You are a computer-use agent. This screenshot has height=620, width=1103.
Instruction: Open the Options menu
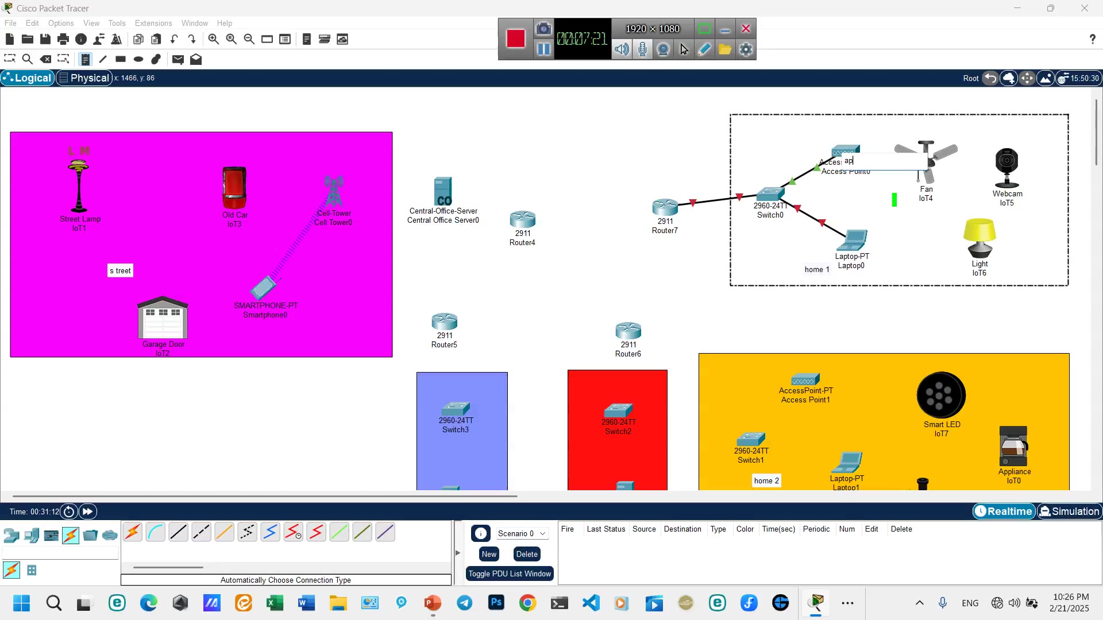pyautogui.click(x=61, y=23)
